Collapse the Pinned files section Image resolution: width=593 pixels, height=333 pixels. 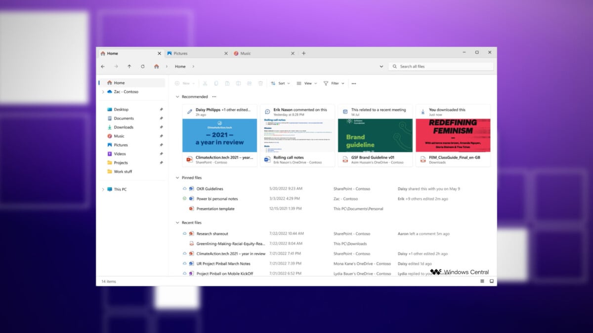(177, 178)
